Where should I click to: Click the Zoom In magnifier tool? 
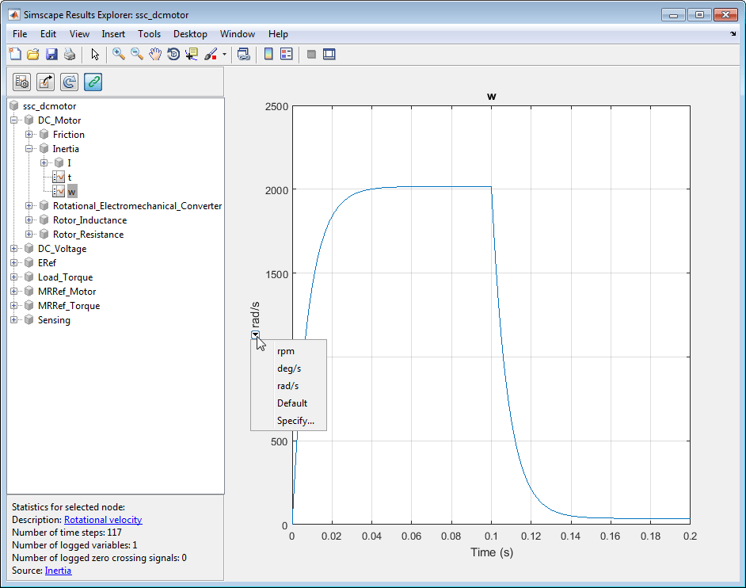[118, 55]
